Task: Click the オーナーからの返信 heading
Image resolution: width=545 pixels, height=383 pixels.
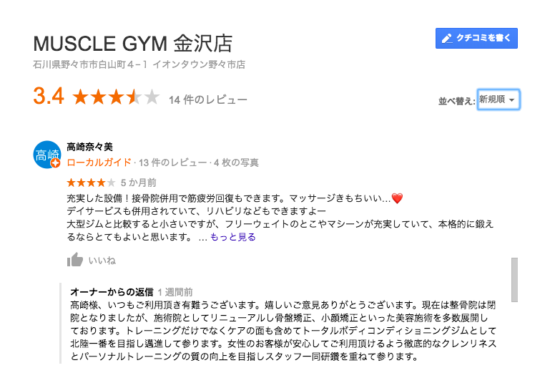Action: click(x=112, y=292)
